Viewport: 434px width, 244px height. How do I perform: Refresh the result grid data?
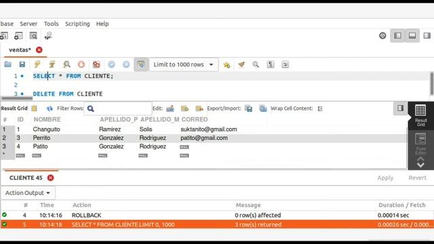pyautogui.click(x=50, y=108)
